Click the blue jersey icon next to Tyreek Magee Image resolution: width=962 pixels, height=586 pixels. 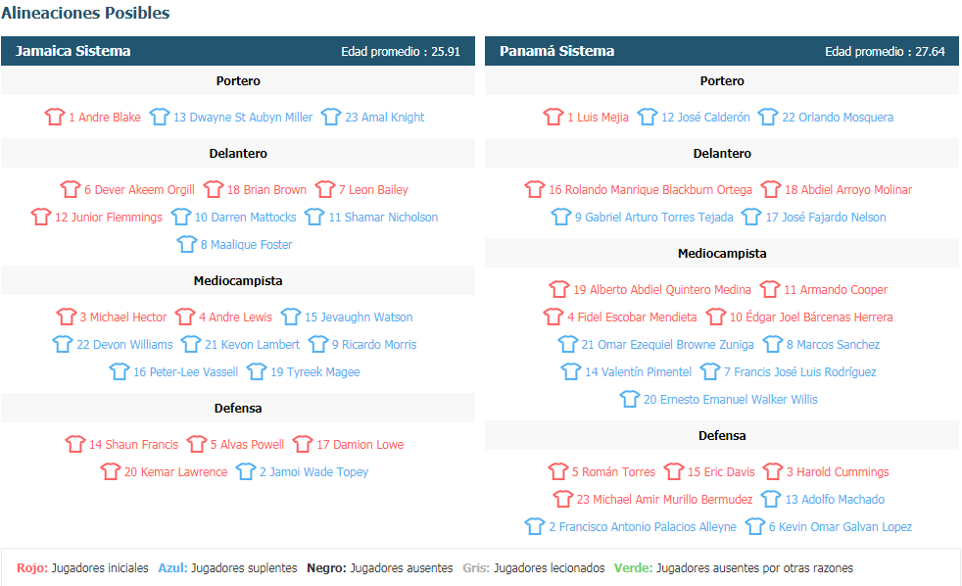257,371
